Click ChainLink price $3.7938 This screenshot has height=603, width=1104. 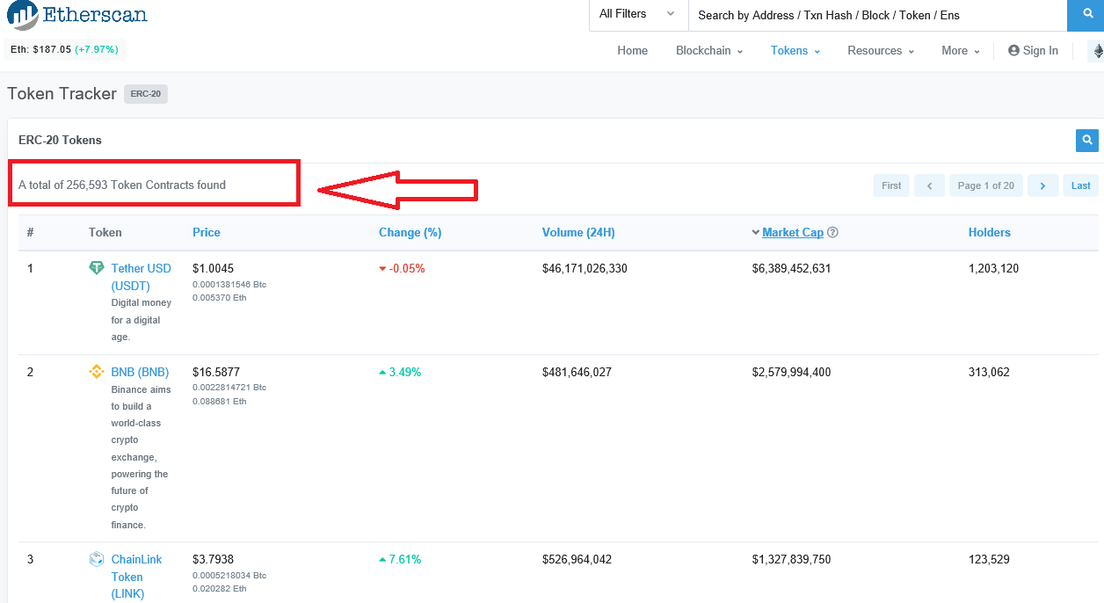pos(214,560)
